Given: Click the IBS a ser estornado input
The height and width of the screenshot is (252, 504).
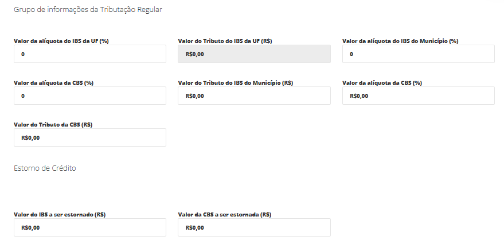Looking at the screenshot, I should coord(89,227).
